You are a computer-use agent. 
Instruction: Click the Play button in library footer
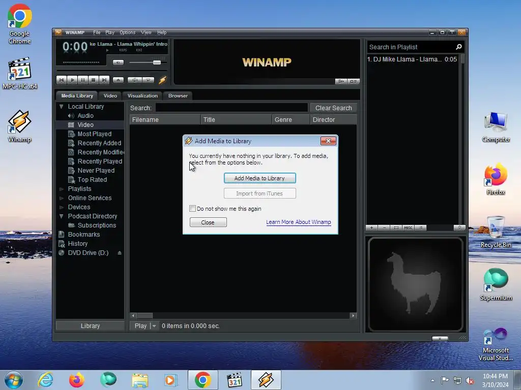pyautogui.click(x=140, y=326)
